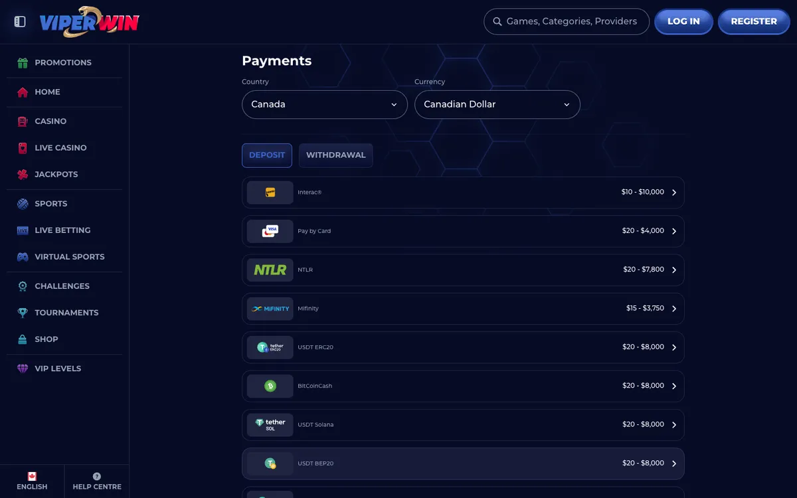Click the Live Casino card icon
This screenshot has height=498, width=797.
(23, 148)
